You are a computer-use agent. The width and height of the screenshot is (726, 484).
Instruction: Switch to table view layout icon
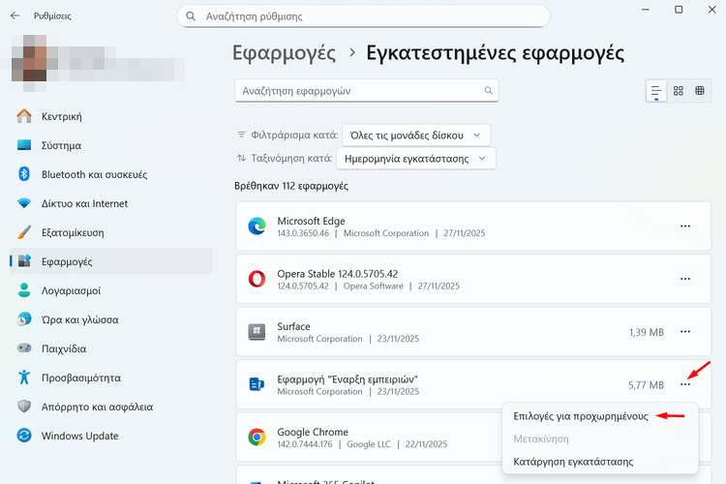(701, 91)
